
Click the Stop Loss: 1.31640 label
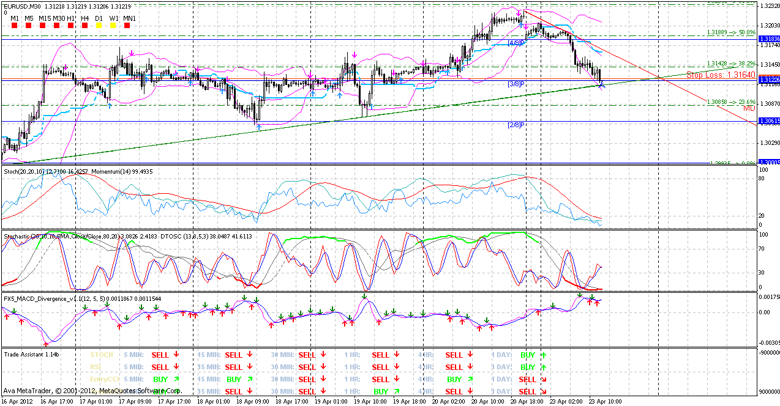(721, 75)
